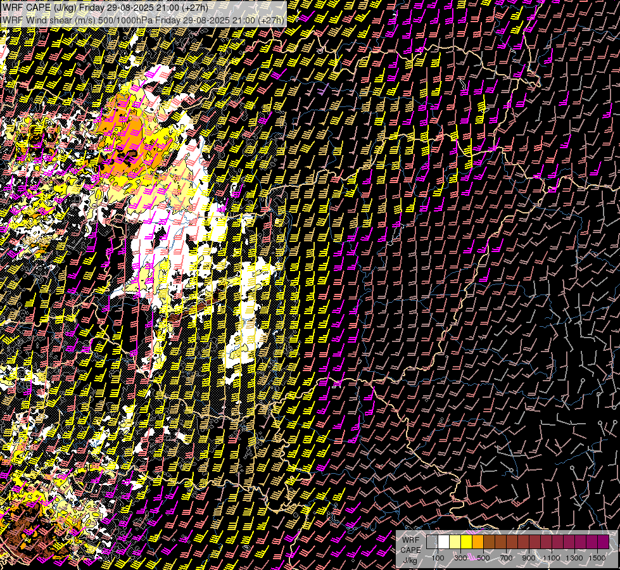Click the '700' legend value
Image resolution: width=620 pixels, height=570 pixels.
click(x=507, y=558)
